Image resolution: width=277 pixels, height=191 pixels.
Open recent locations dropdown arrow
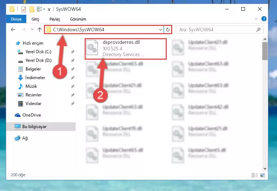point(32,29)
